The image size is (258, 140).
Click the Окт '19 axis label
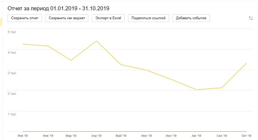click(246, 136)
